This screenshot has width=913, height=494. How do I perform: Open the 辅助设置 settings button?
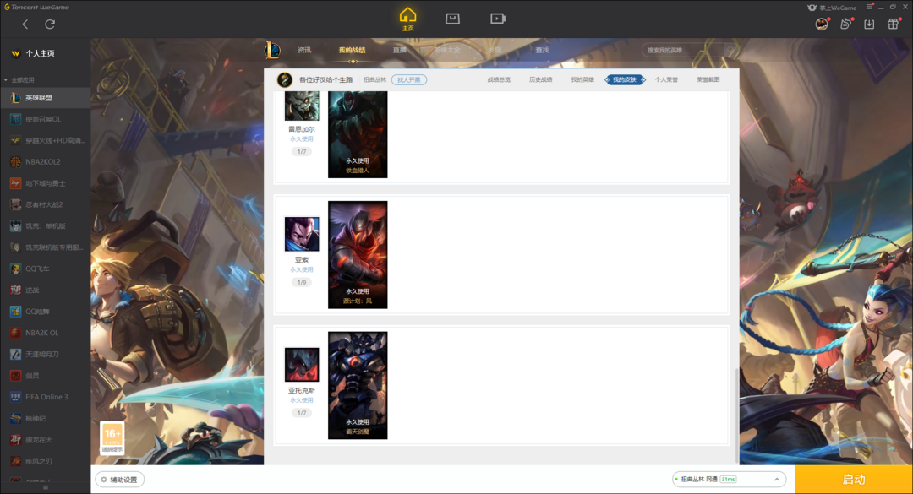point(119,480)
